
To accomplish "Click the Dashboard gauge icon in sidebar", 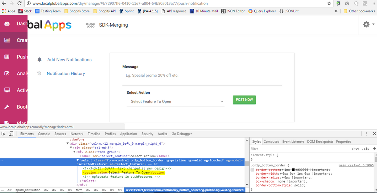I will [x=7, y=24].
